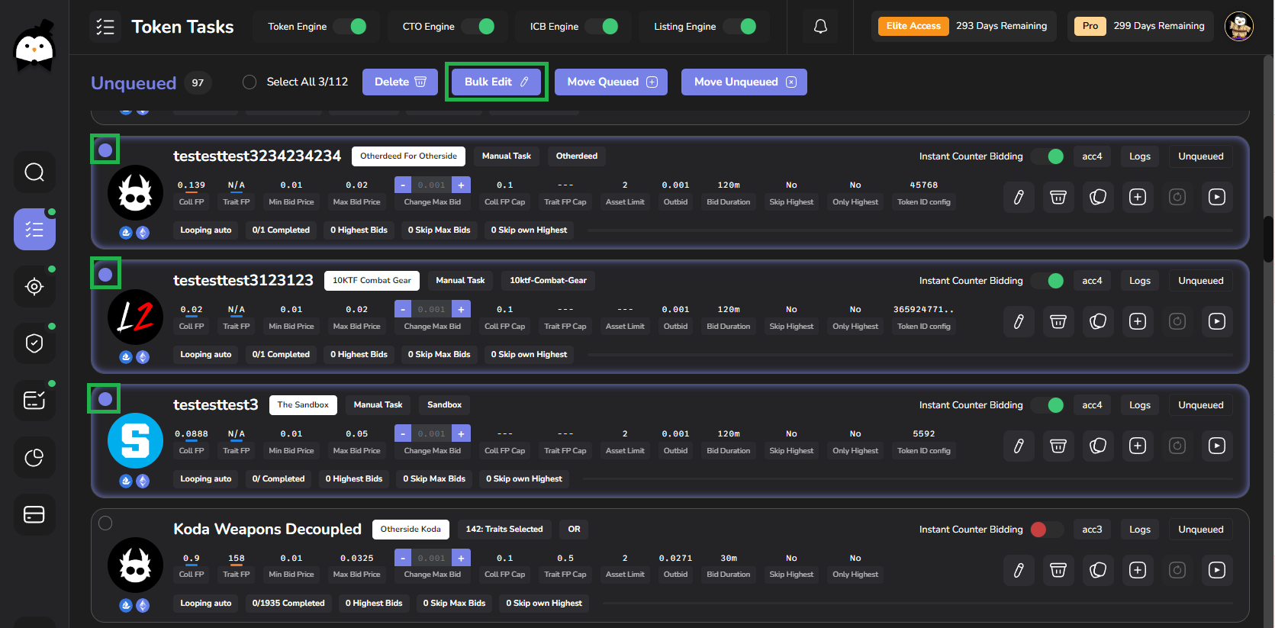Click the Move Queued button
The height and width of the screenshot is (628, 1275).
tap(611, 82)
